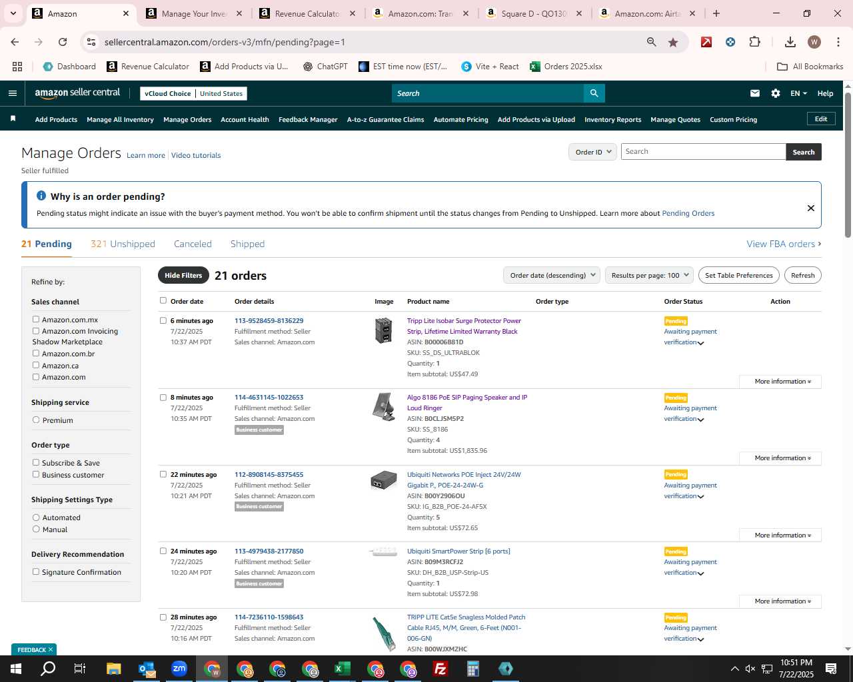
Task: Reload the page with the refresh icon
Action: point(63,42)
